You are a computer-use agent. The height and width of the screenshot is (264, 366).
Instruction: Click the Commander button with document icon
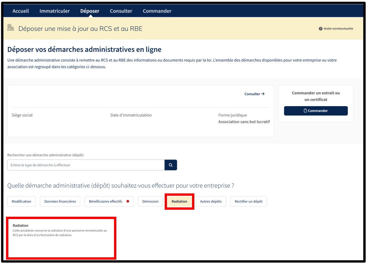315,111
